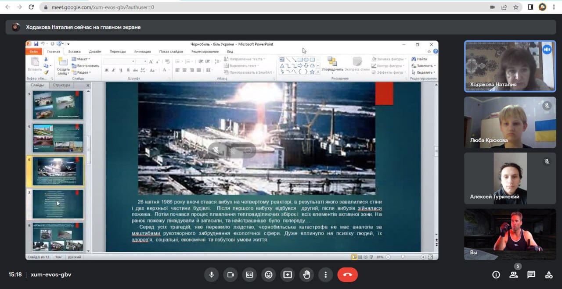
Task: Open the chat panel in Meet
Action: click(x=531, y=275)
